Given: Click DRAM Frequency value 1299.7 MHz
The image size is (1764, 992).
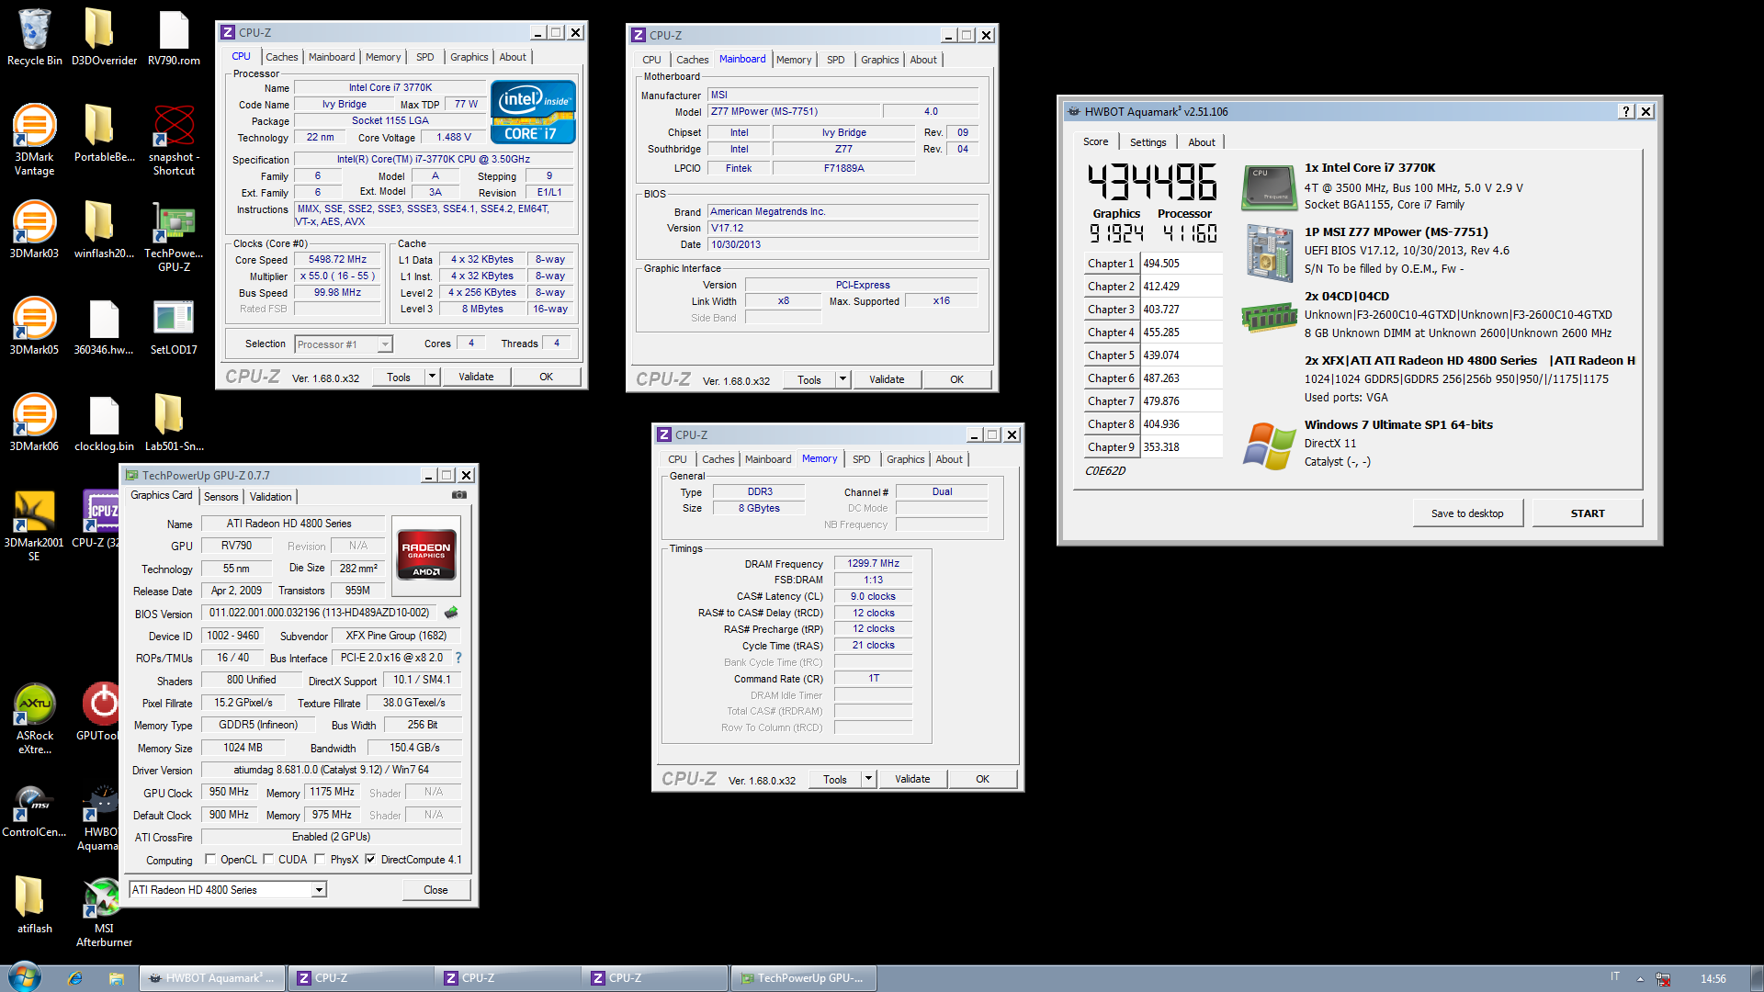Looking at the screenshot, I should (873, 564).
